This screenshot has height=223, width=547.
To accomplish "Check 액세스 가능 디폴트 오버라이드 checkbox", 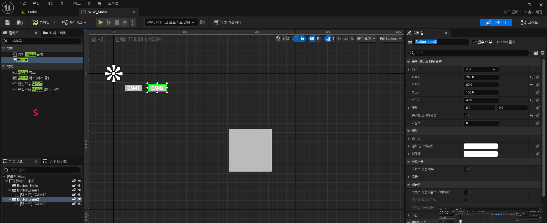I will tap(466, 192).
